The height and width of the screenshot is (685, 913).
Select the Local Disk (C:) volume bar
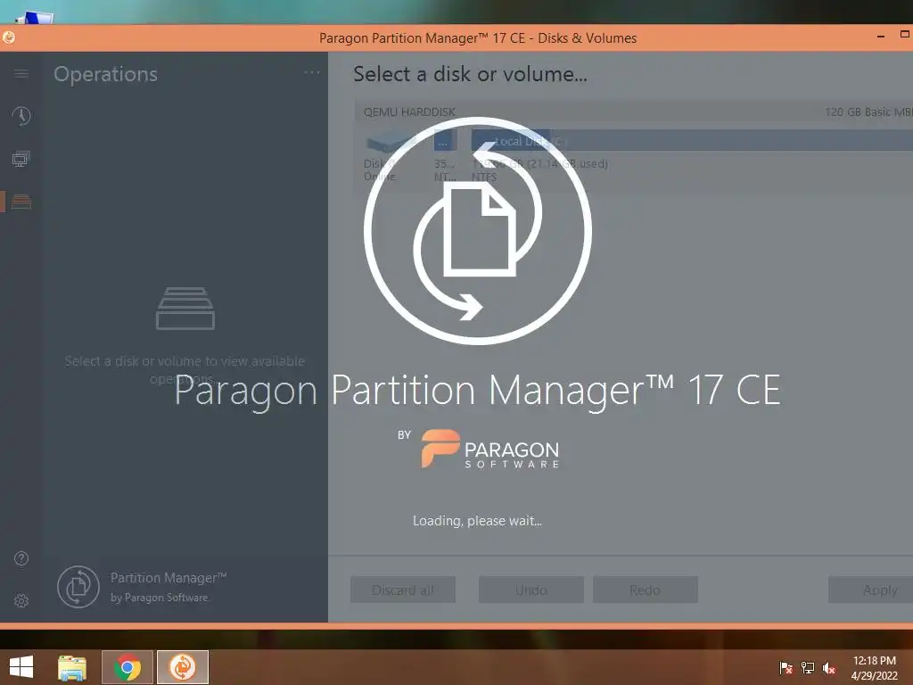(692, 140)
